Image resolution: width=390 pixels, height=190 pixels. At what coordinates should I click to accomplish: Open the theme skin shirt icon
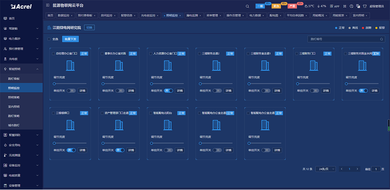tap(364, 6)
